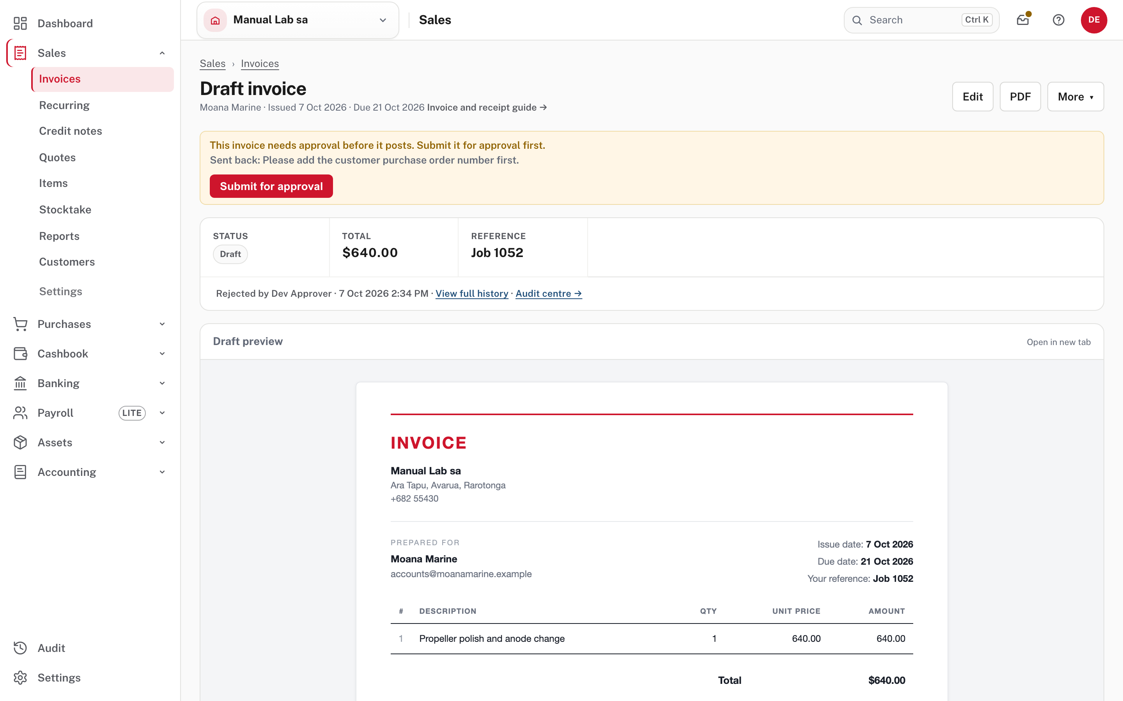Go to Recurring in Sales menu
Image resolution: width=1123 pixels, height=701 pixels.
[102, 105]
